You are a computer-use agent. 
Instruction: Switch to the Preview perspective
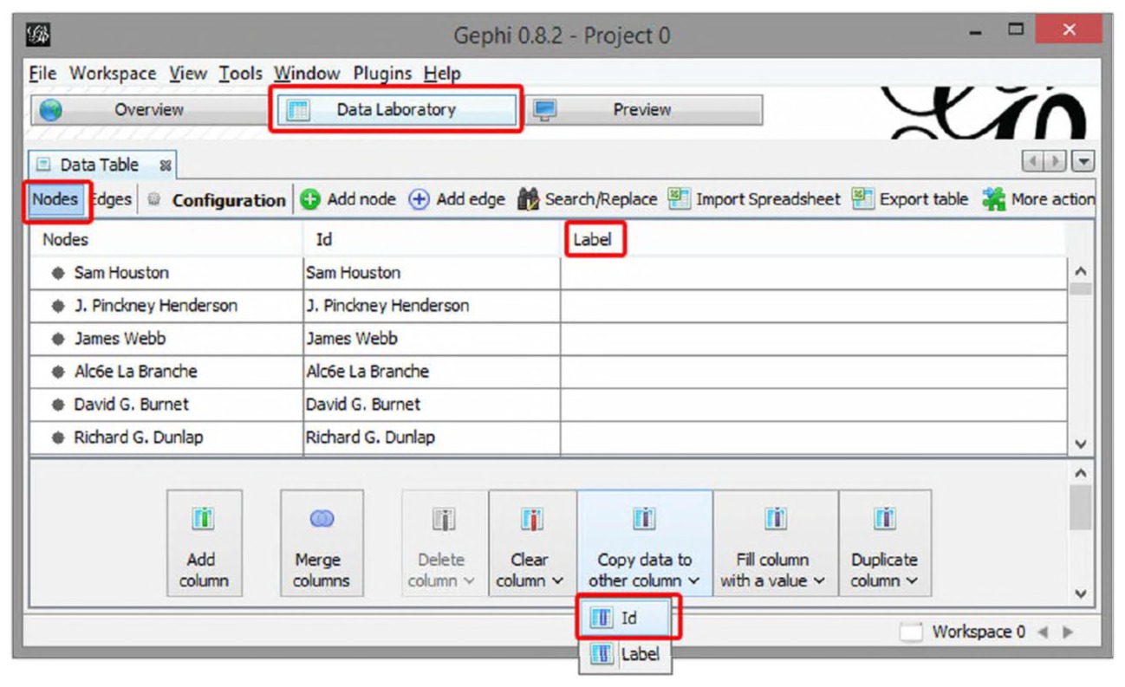tap(642, 110)
